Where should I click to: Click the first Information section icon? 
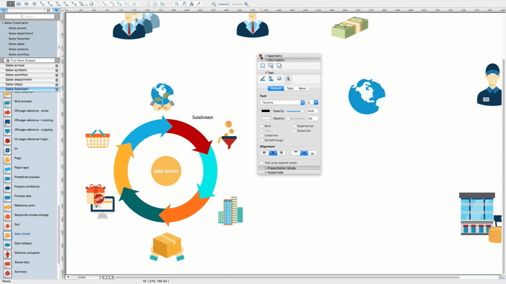pos(263,66)
